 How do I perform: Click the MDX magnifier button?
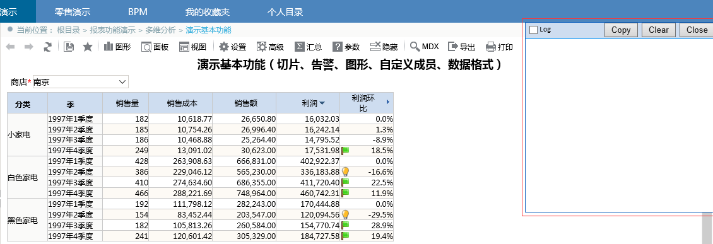click(424, 47)
